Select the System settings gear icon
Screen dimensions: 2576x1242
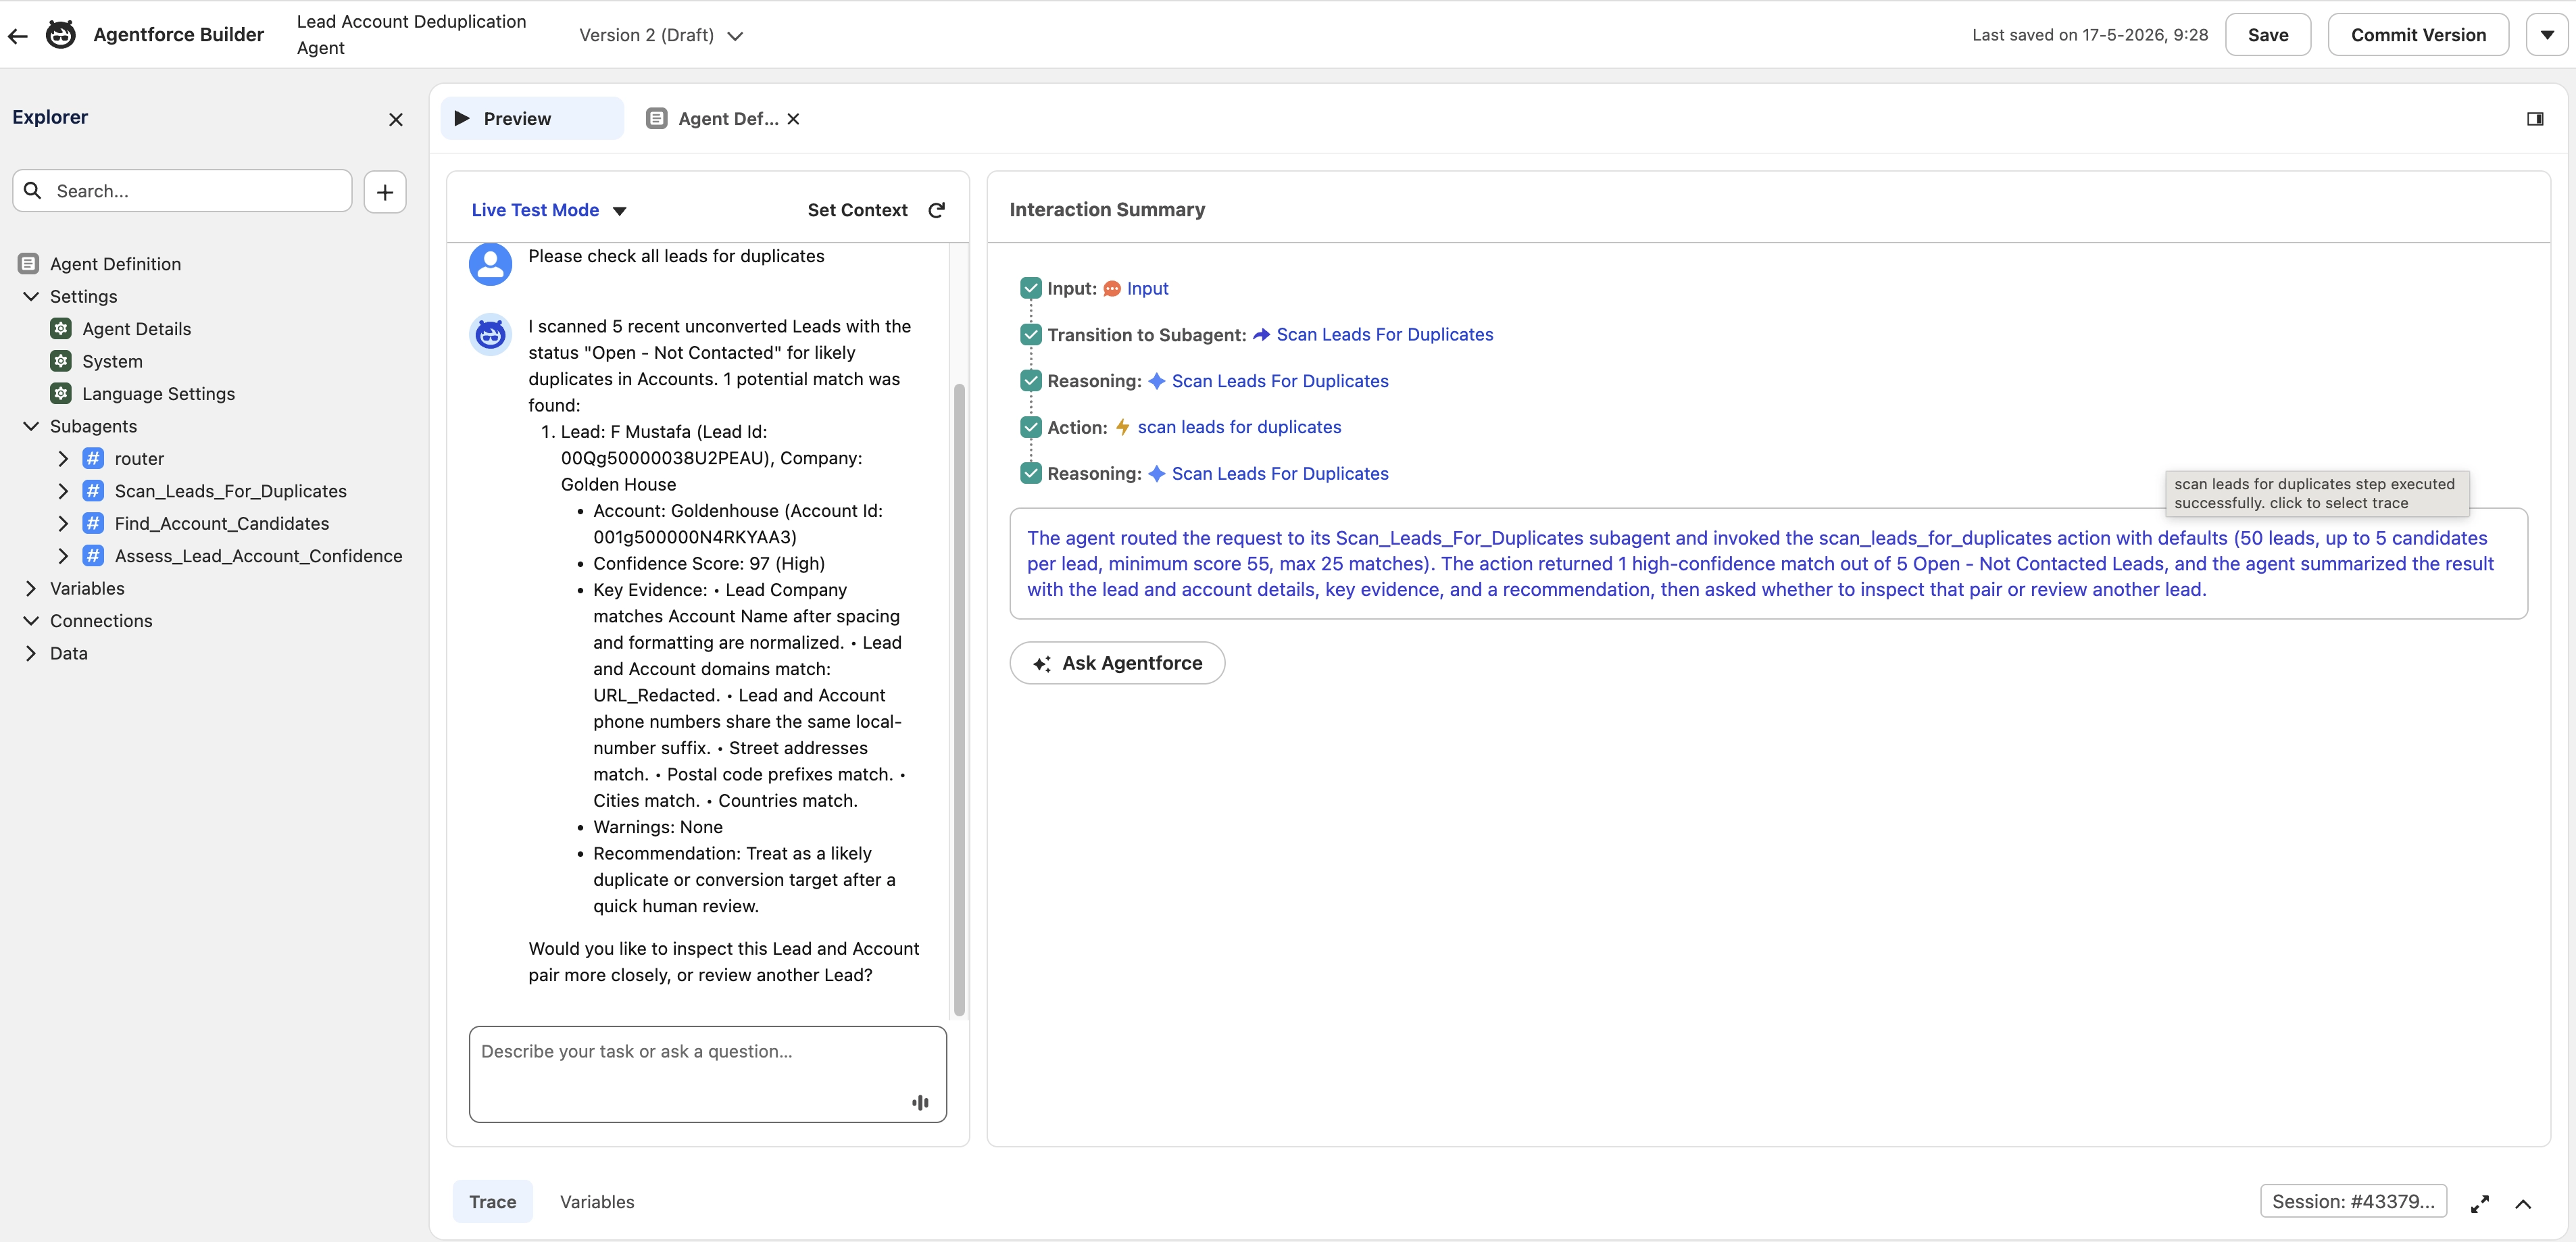point(61,361)
